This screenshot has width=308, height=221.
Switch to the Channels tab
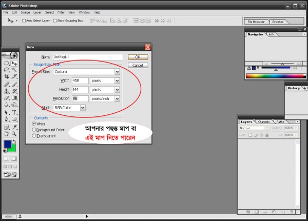click(264, 122)
